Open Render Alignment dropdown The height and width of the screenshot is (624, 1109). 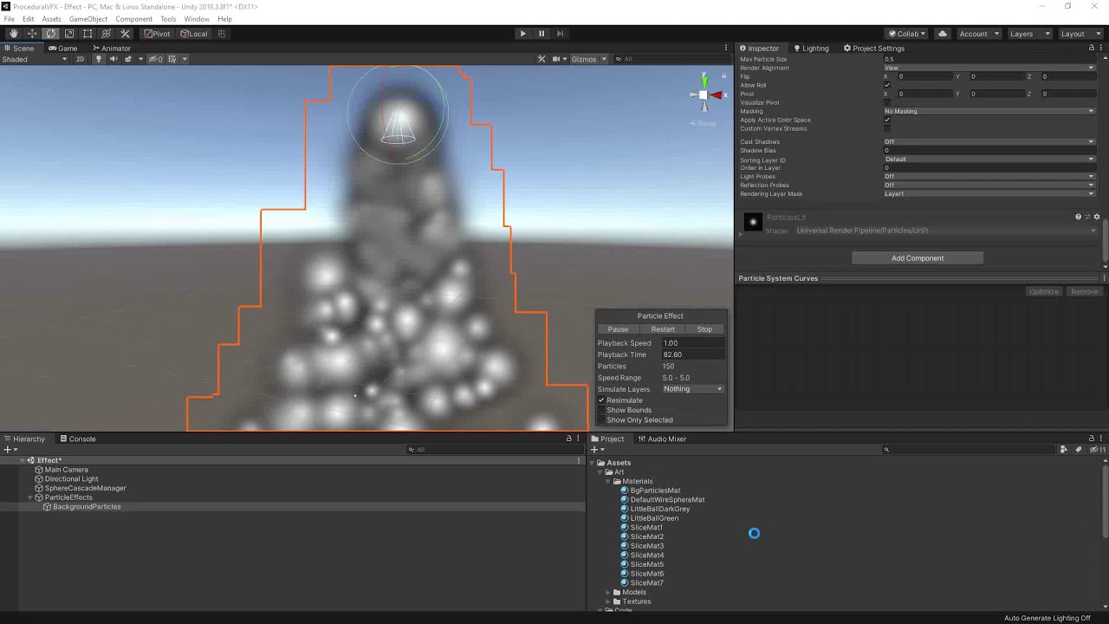[989, 68]
